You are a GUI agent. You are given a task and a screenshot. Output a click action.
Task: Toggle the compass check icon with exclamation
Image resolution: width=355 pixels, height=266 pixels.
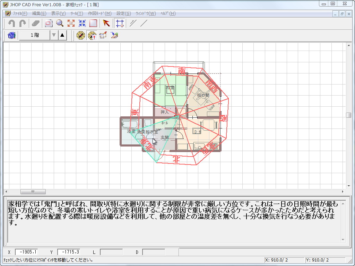92,35
